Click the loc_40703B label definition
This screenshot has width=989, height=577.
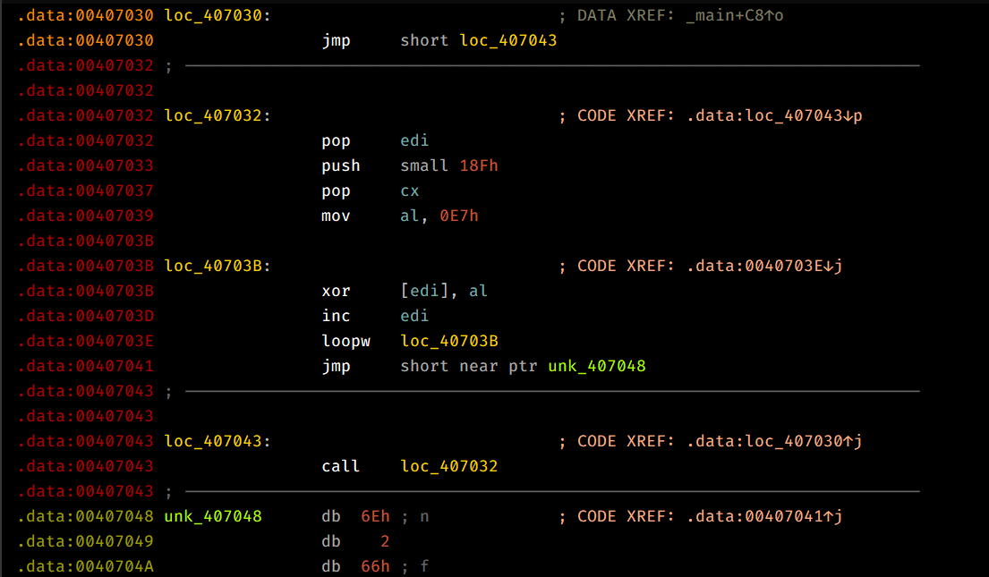click(217, 267)
